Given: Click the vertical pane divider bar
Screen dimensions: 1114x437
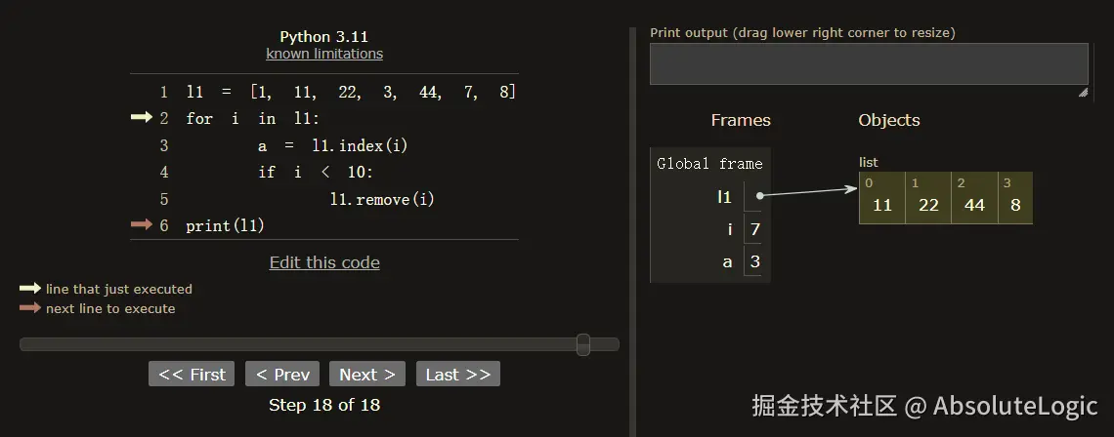Looking at the screenshot, I should point(632,232).
